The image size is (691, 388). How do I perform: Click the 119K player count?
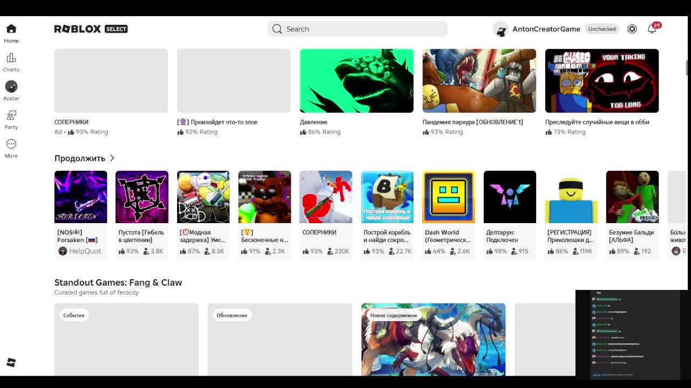click(581, 251)
